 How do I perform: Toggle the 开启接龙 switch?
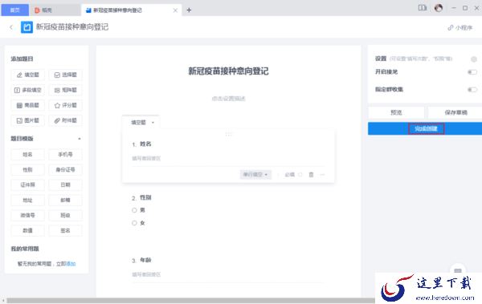point(472,72)
